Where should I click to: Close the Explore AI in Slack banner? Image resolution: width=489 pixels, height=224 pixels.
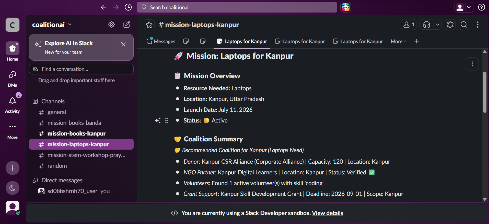pos(123,44)
